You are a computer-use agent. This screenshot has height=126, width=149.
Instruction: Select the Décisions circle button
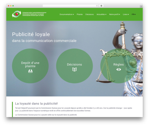click(74, 66)
